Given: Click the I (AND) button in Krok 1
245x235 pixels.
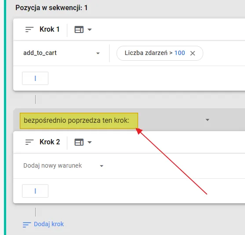Looking at the screenshot, I should pos(35,78).
